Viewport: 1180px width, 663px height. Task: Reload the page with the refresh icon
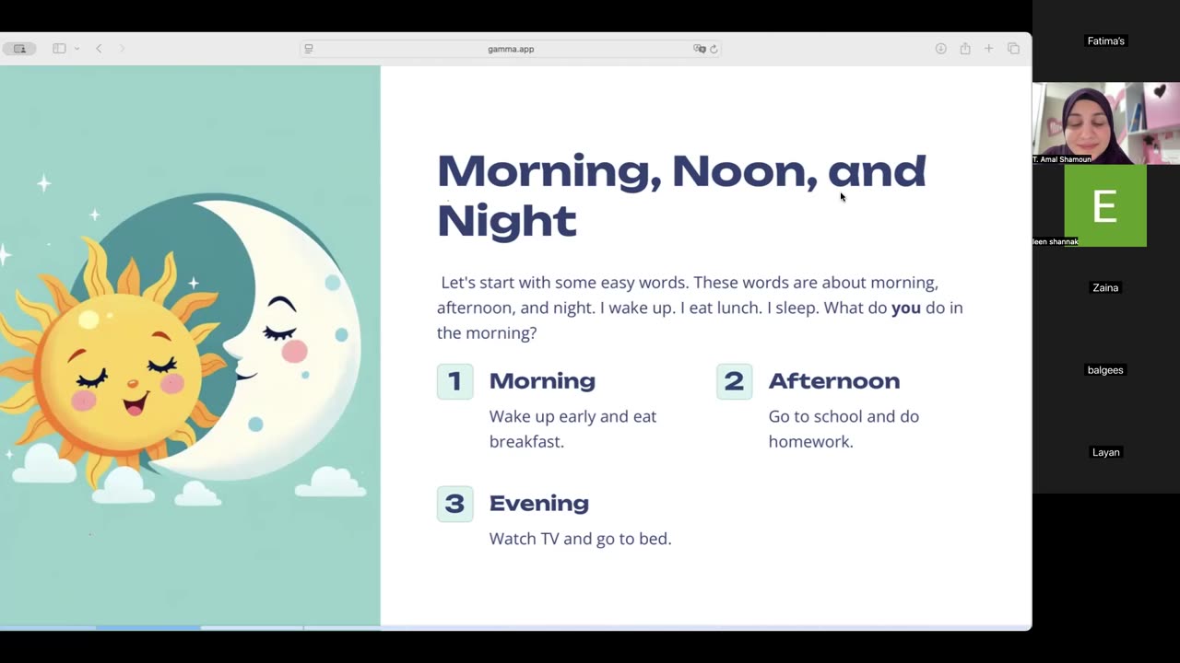[714, 49]
